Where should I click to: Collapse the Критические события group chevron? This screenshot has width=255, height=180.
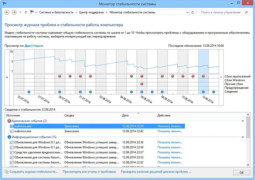tap(243, 121)
